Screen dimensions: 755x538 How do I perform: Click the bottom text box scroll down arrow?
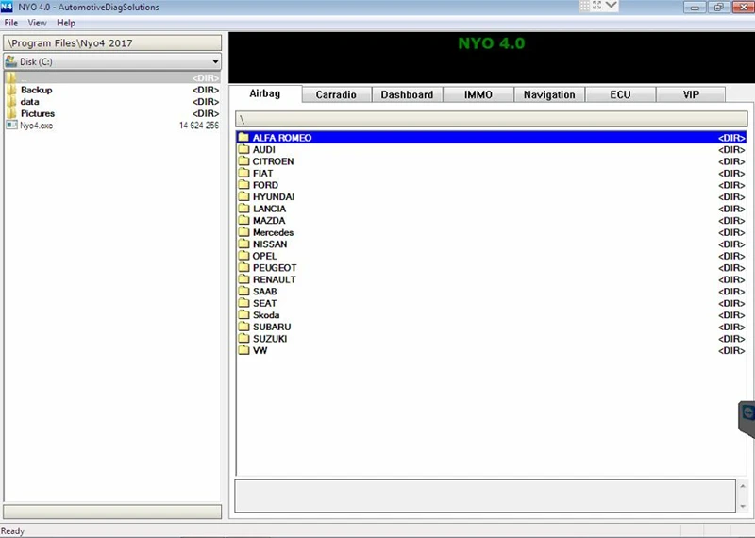click(743, 506)
